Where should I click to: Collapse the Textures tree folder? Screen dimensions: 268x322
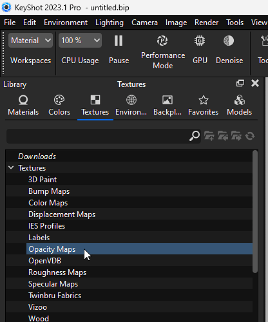(11, 167)
